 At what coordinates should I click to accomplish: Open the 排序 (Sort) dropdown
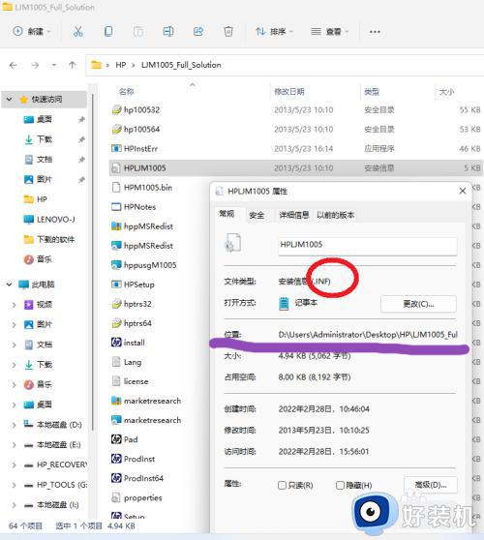point(274,32)
